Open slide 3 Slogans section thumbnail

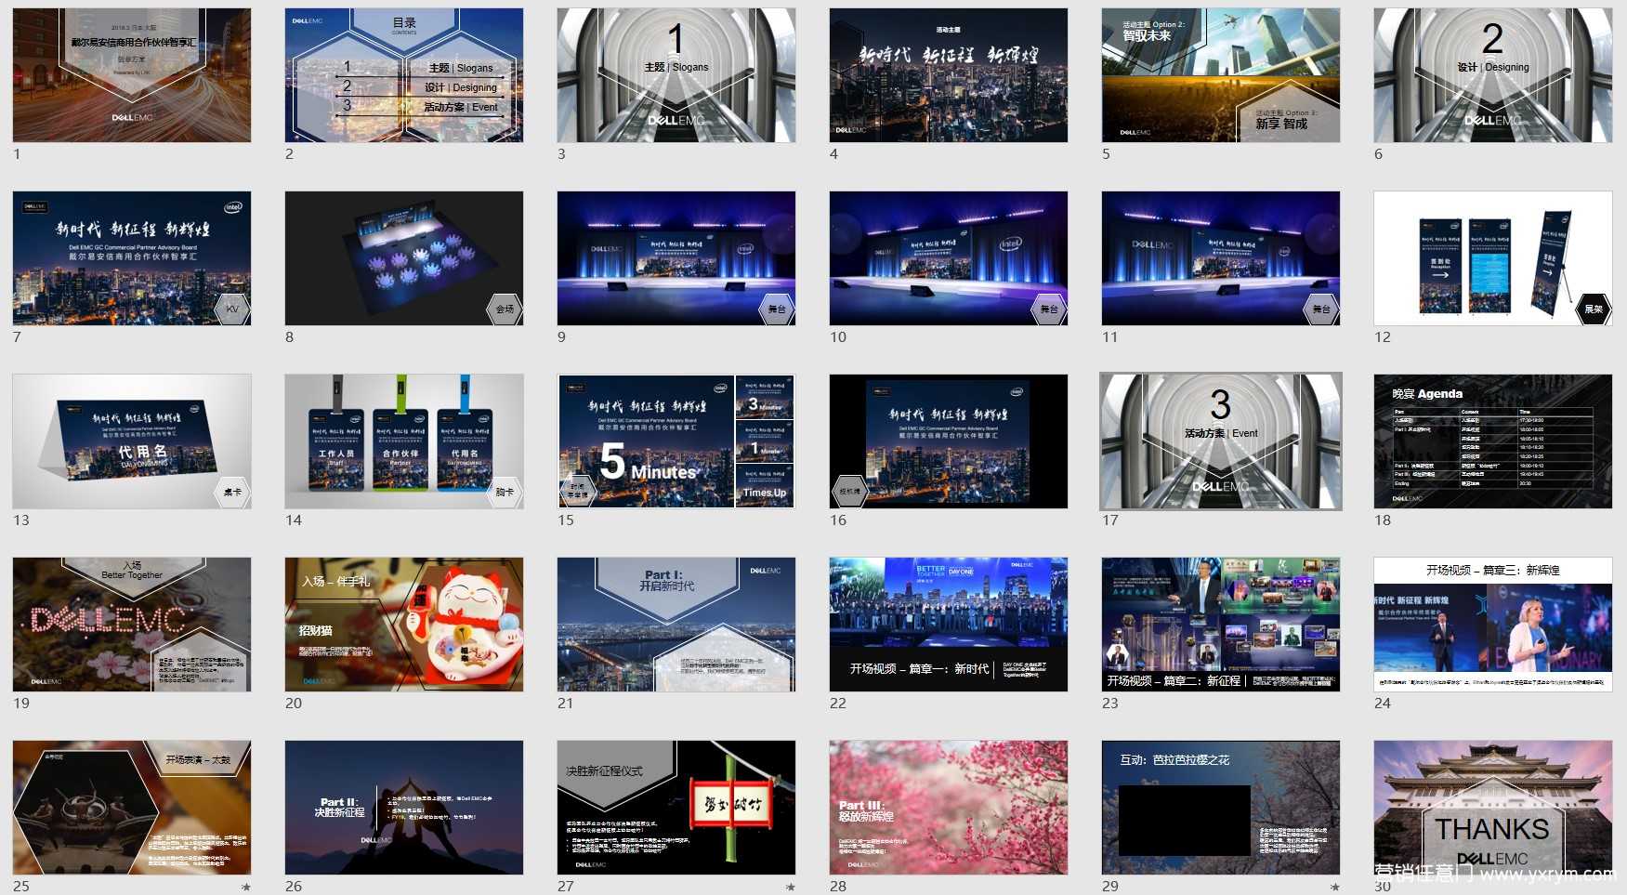pos(676,75)
